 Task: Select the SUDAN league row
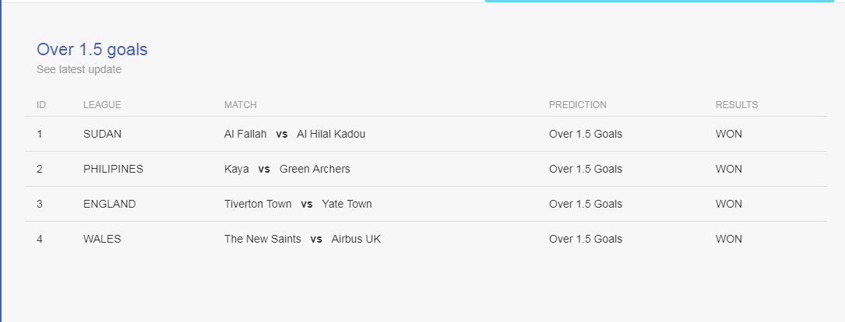tap(426, 134)
